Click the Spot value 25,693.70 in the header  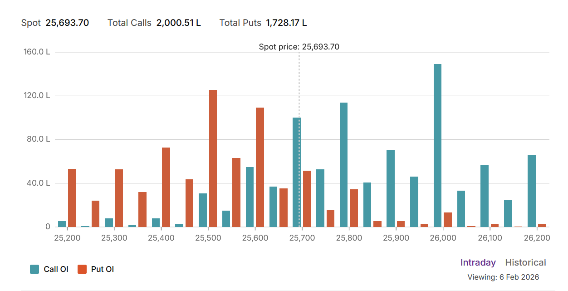click(x=67, y=23)
